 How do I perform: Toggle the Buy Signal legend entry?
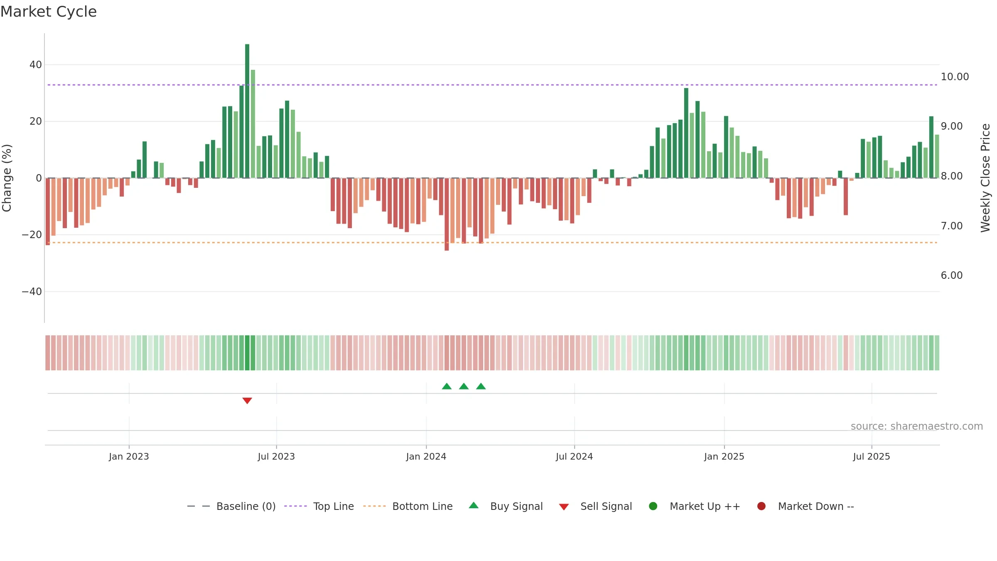pos(506,506)
